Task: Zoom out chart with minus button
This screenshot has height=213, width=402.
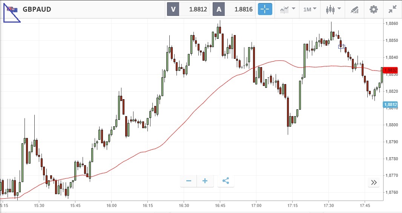Action: point(189,181)
